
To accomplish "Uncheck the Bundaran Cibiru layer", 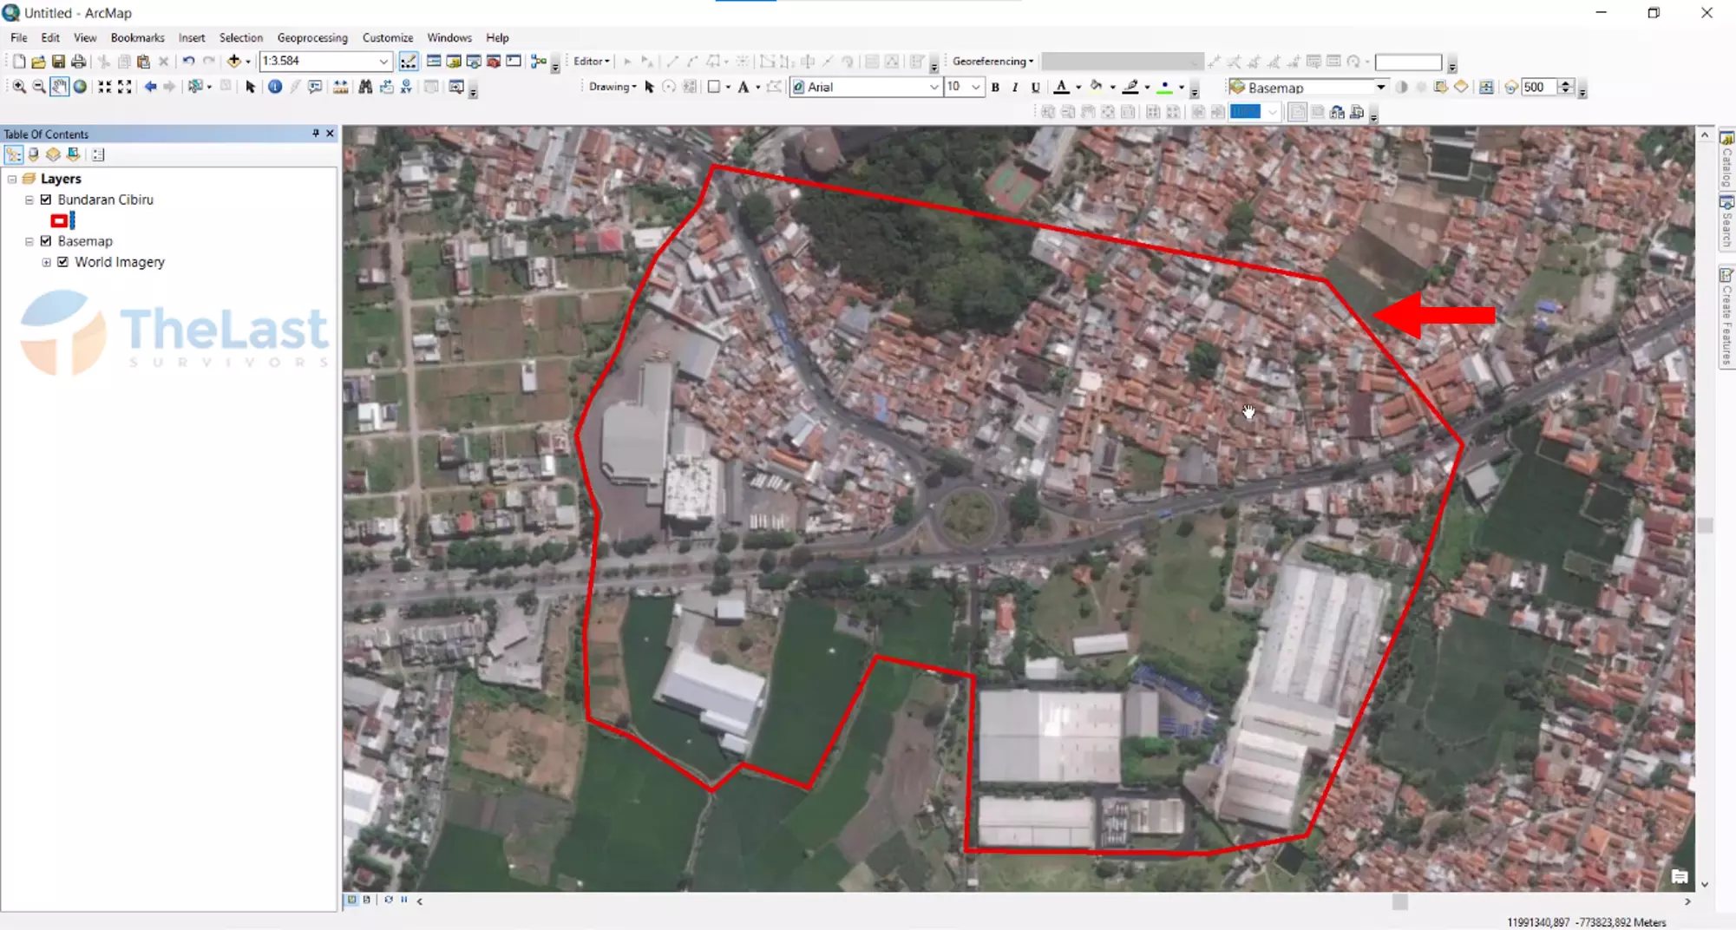I will [46, 200].
